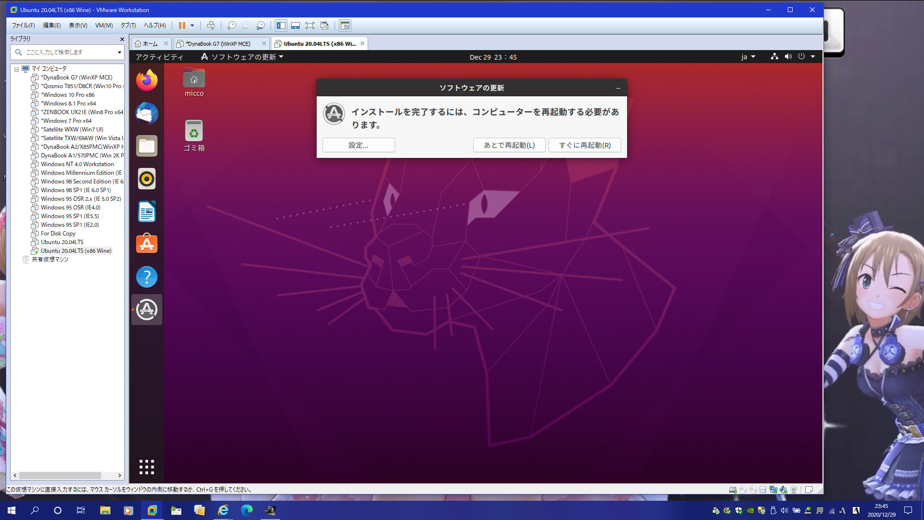Screen dimensions: 924x520
Task: Show applications grid in Ubuntu dock
Action: (x=147, y=467)
